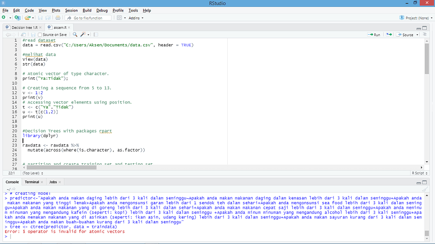Image resolution: width=435 pixels, height=244 pixels.
Task: Click the Find/Replace magnifier icon
Action: point(75,34)
